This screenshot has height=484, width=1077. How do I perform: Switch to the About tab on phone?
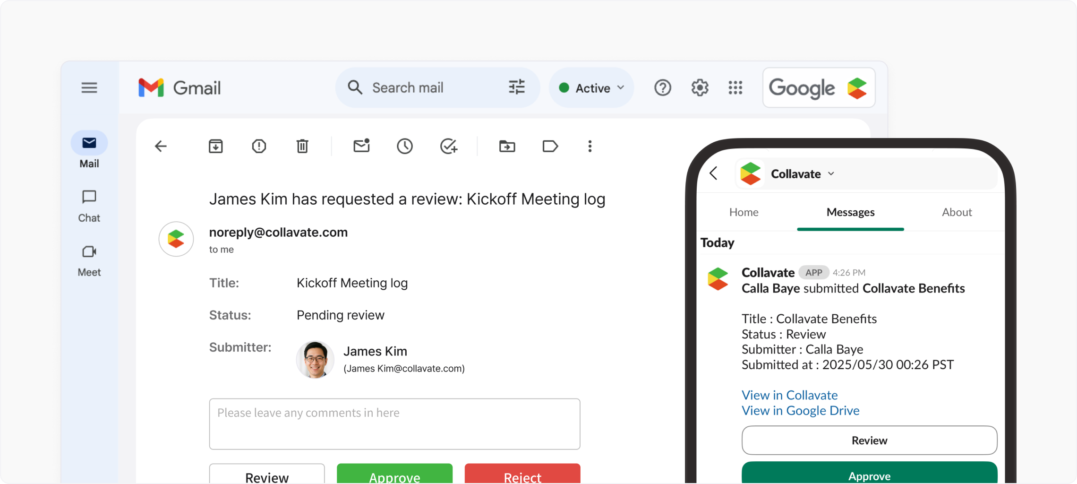coord(957,212)
